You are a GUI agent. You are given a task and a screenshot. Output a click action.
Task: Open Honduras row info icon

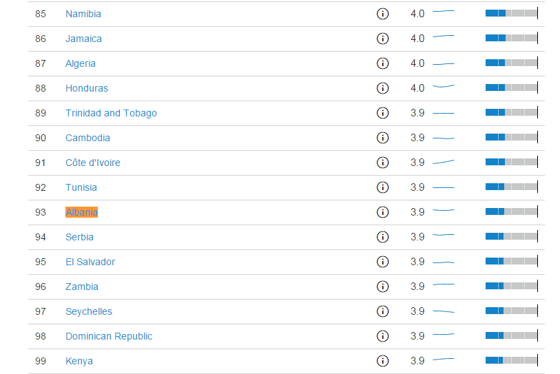pos(382,88)
